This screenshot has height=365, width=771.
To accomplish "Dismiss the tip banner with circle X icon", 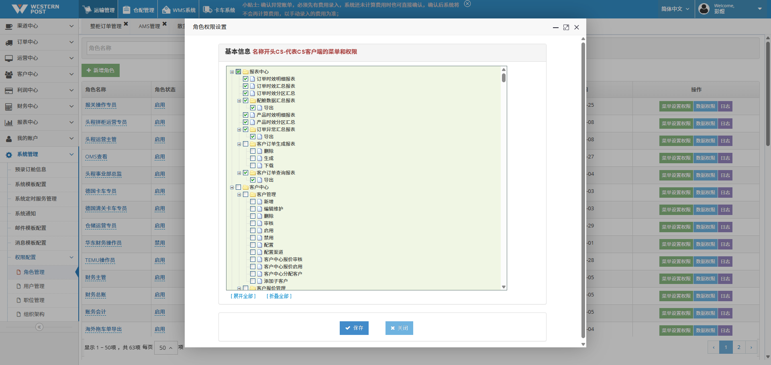I will pyautogui.click(x=467, y=4).
